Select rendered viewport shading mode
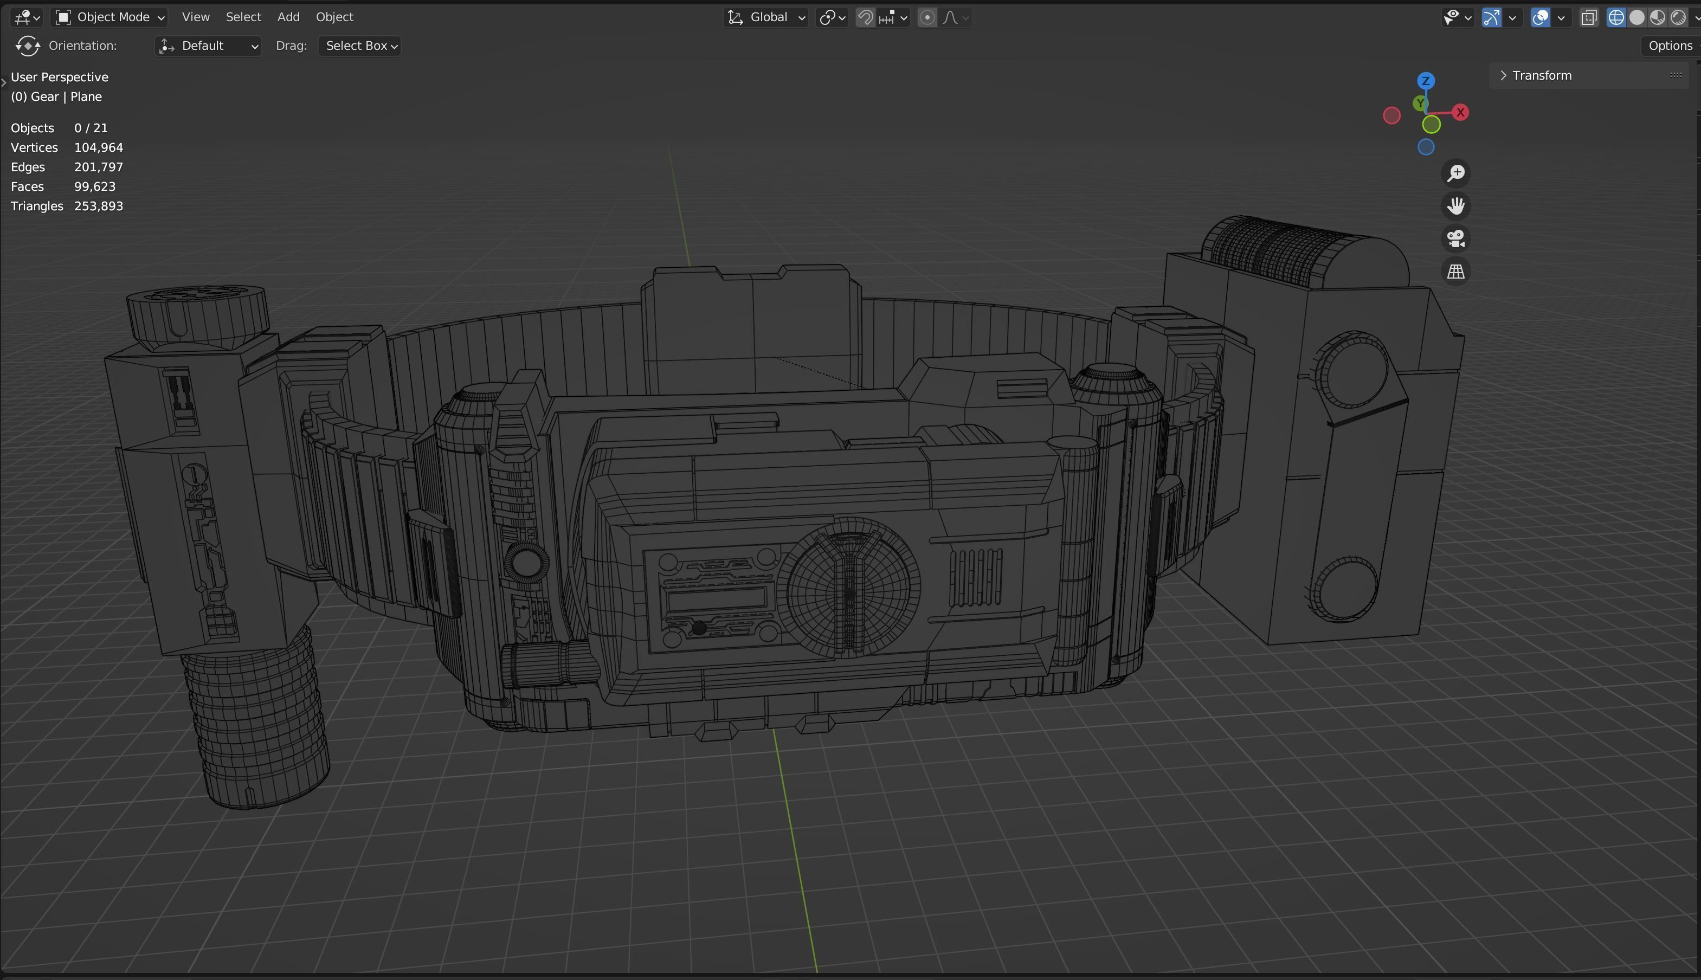This screenshot has width=1701, height=980. tap(1678, 17)
